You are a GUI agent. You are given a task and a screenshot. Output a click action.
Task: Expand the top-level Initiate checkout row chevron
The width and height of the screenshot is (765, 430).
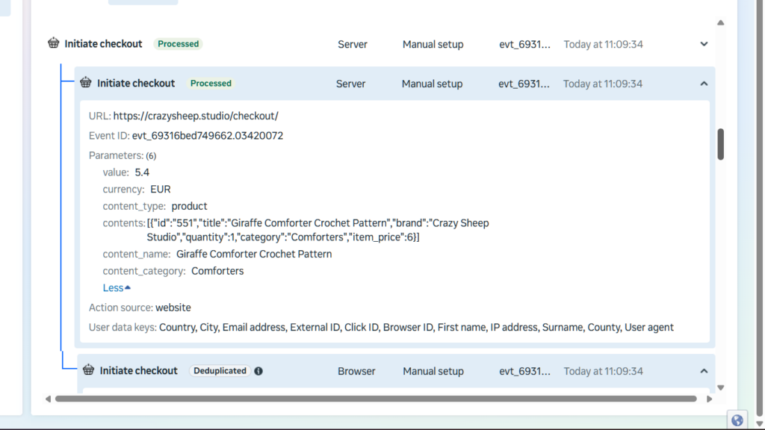[x=704, y=44]
